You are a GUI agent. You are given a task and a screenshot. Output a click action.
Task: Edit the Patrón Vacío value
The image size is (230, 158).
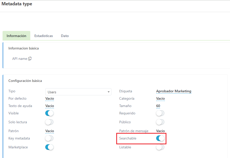50,131
